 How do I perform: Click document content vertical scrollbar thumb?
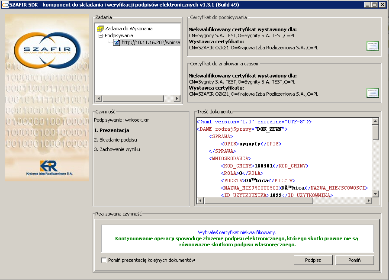pyautogui.click(x=375, y=132)
